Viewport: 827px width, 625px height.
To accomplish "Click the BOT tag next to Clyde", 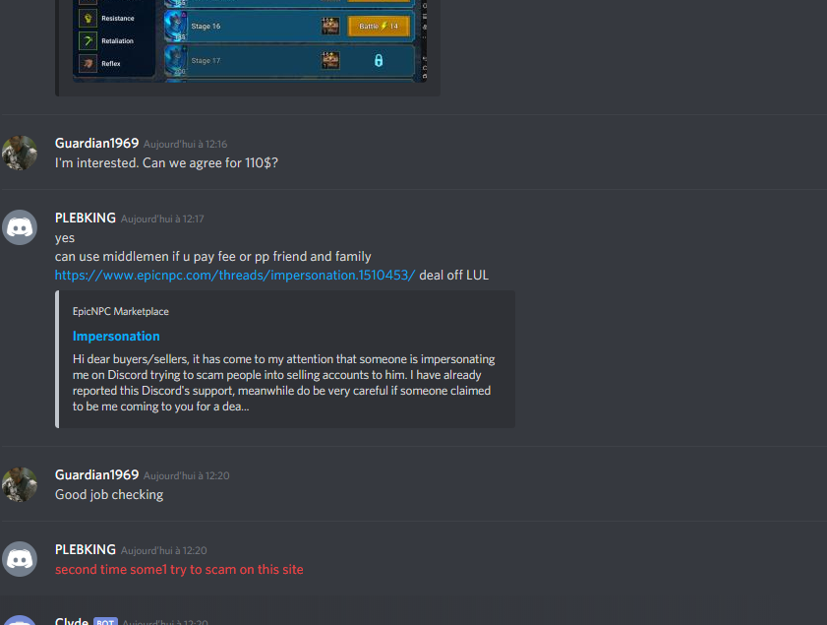I will coord(105,622).
